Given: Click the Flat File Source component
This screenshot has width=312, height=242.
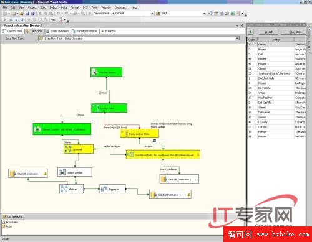Looking at the screenshot, I should point(106,72).
